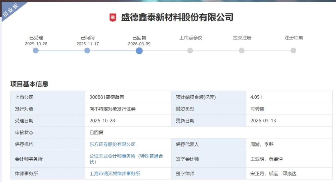Viewport: 336px width, 182px height.
Task: Select the 已受理 timeline node
Action: pyautogui.click(x=35, y=51)
